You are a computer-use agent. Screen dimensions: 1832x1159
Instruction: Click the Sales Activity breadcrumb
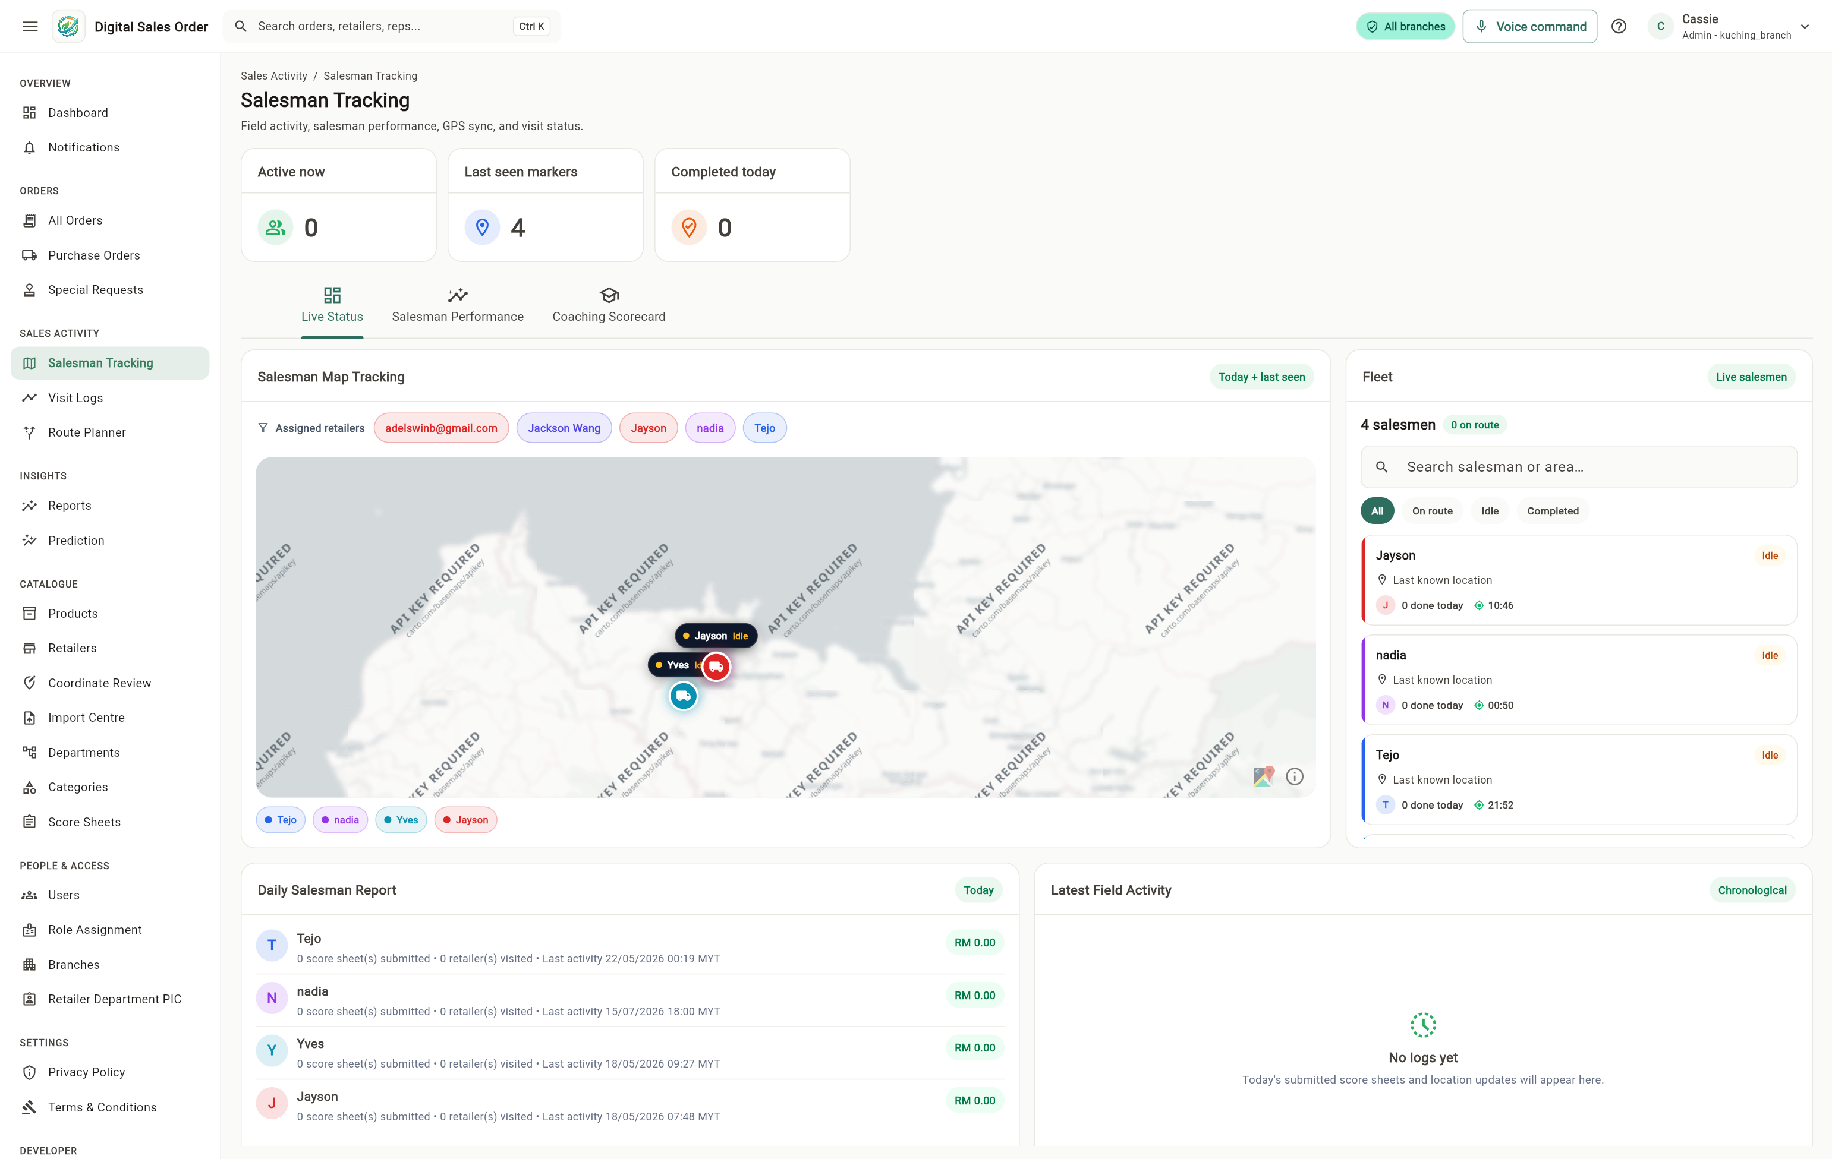click(x=274, y=76)
